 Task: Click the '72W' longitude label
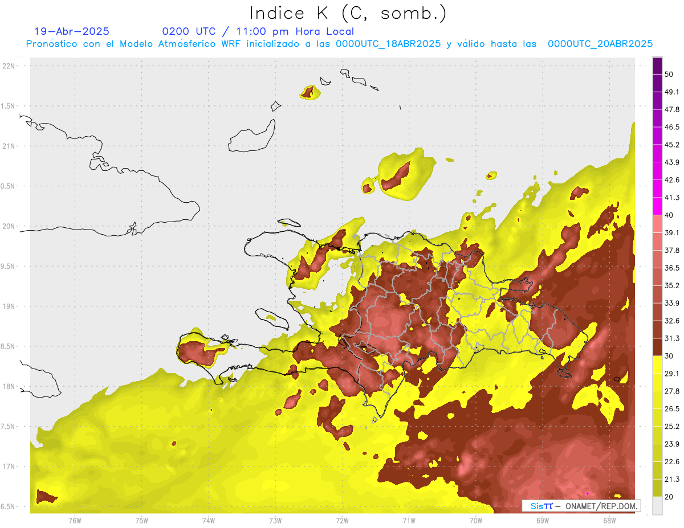(342, 520)
